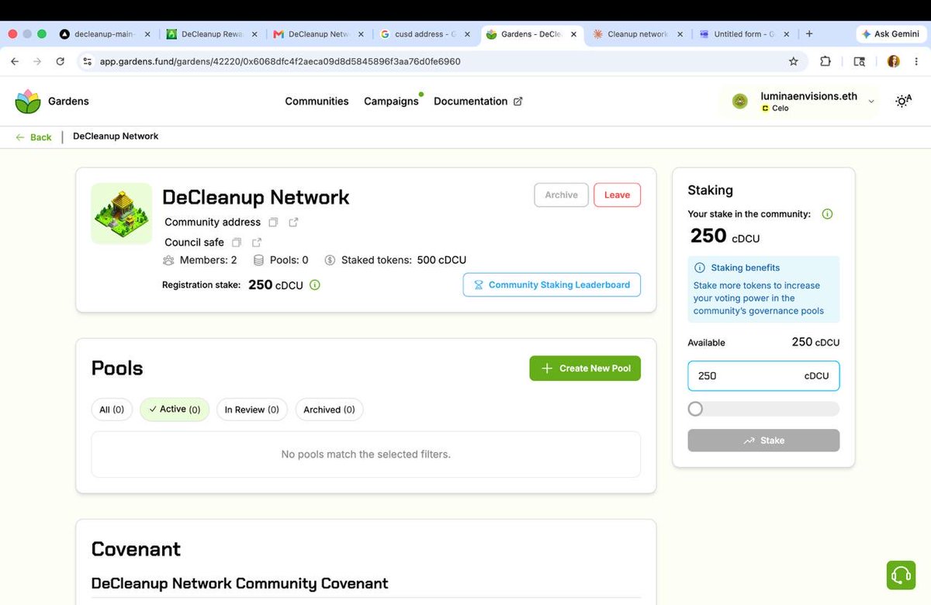The height and width of the screenshot is (605, 931).
Task: Open the Chrome profile avatar
Action: (x=893, y=61)
